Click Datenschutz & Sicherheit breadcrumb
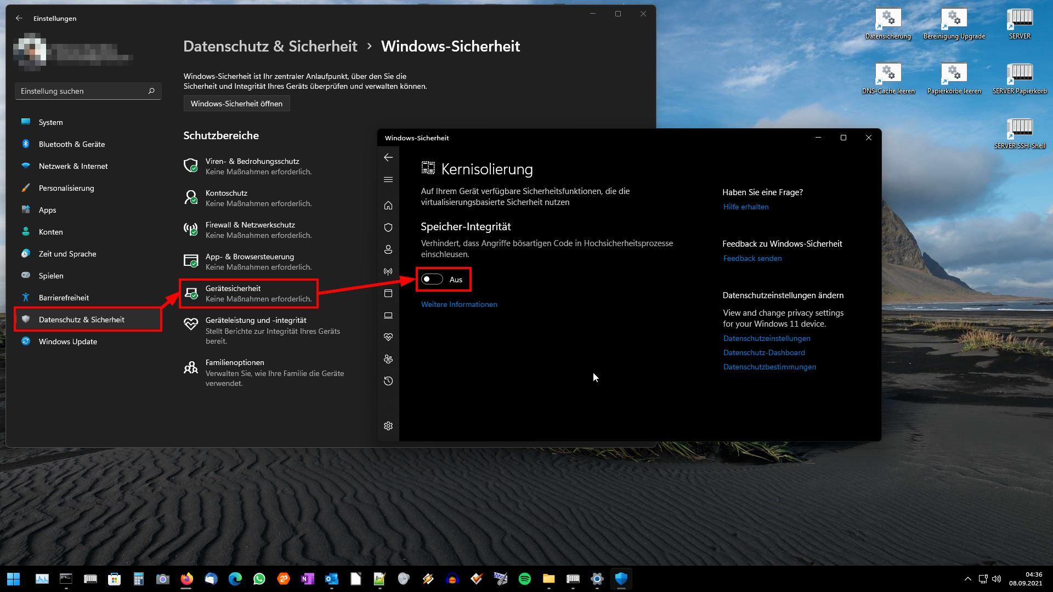Screen dimensions: 1053x592 (270, 46)
